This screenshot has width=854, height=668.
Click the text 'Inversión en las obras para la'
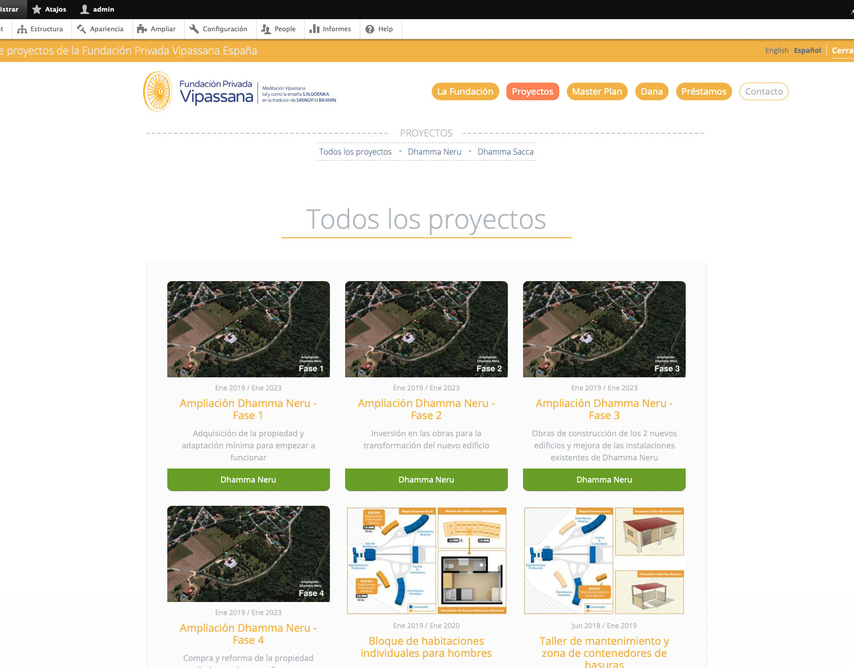[x=426, y=433]
